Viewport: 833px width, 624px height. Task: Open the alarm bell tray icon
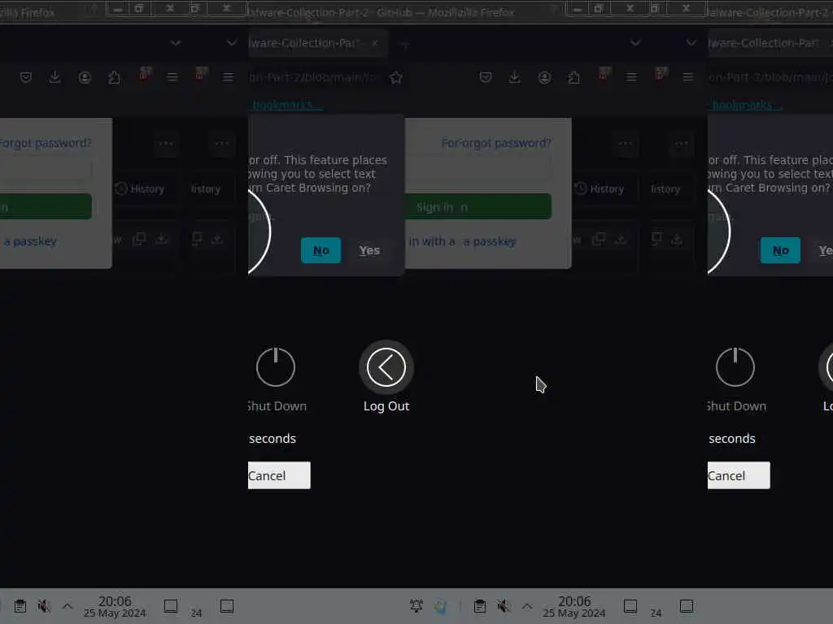416,605
